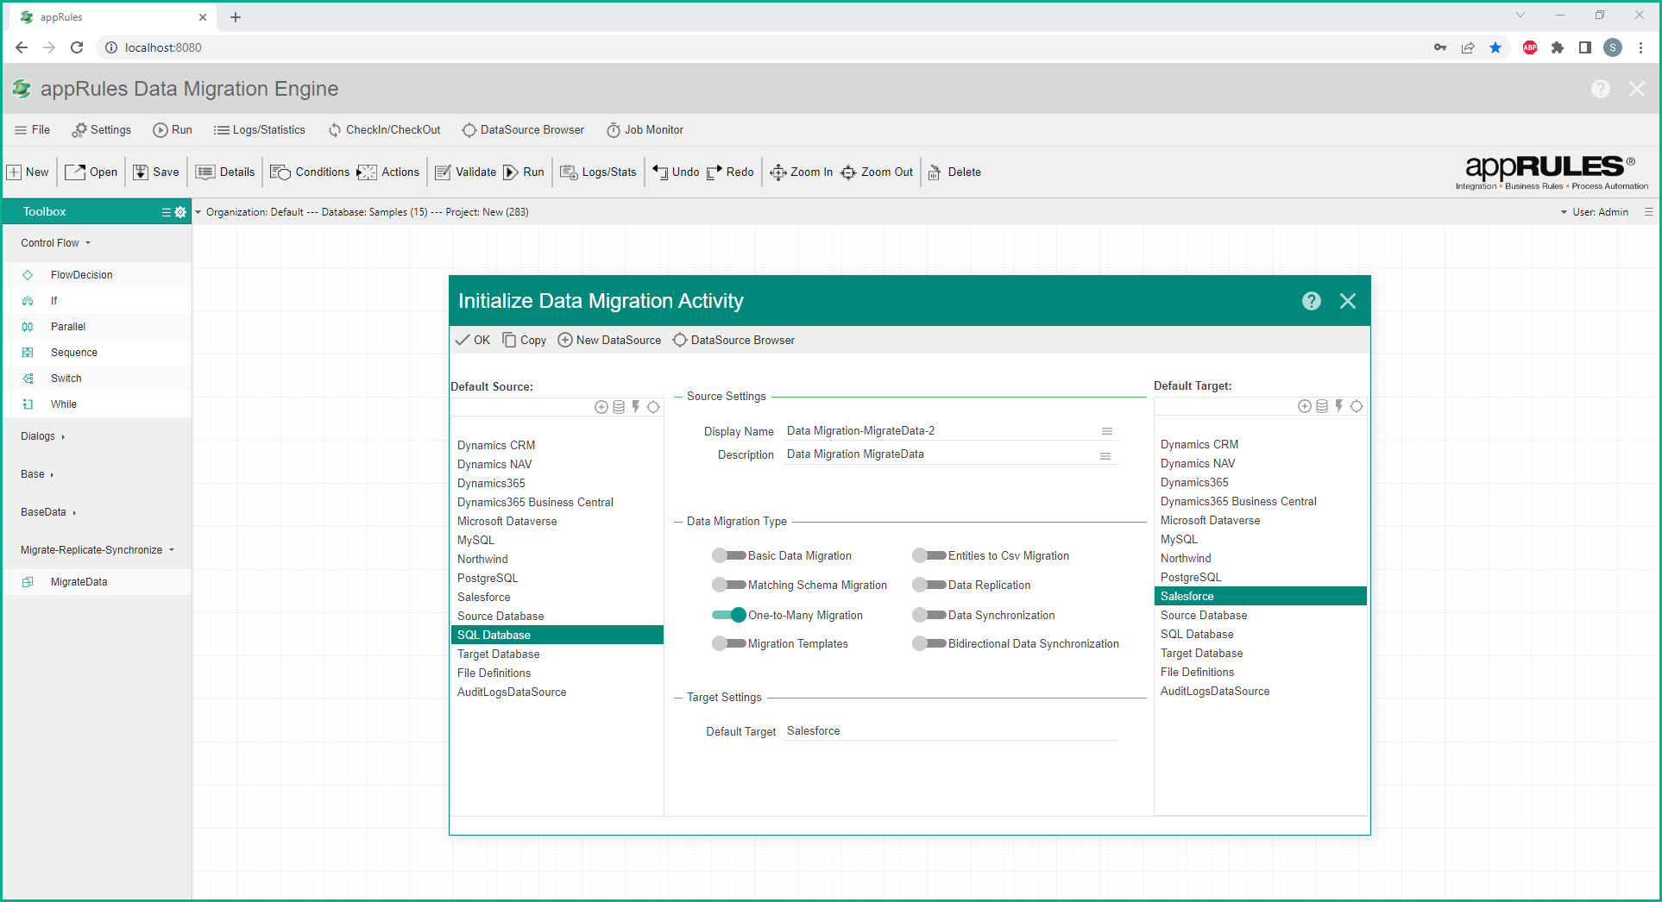
Task: Enable Data Synchronization toggle
Action: coord(929,615)
